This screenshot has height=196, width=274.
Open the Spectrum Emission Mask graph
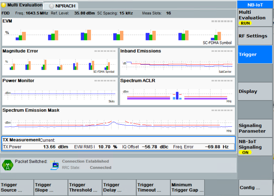(118, 121)
